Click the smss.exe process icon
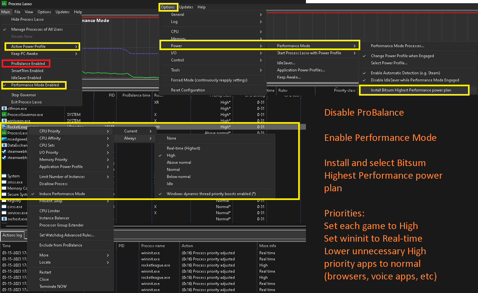Image resolution: width=478 pixels, height=293 pixels. pos(4,182)
